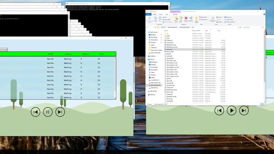This screenshot has height=154, width=274.
Task: Click Copy path in the ribbon
Action: [x=167, y=20]
